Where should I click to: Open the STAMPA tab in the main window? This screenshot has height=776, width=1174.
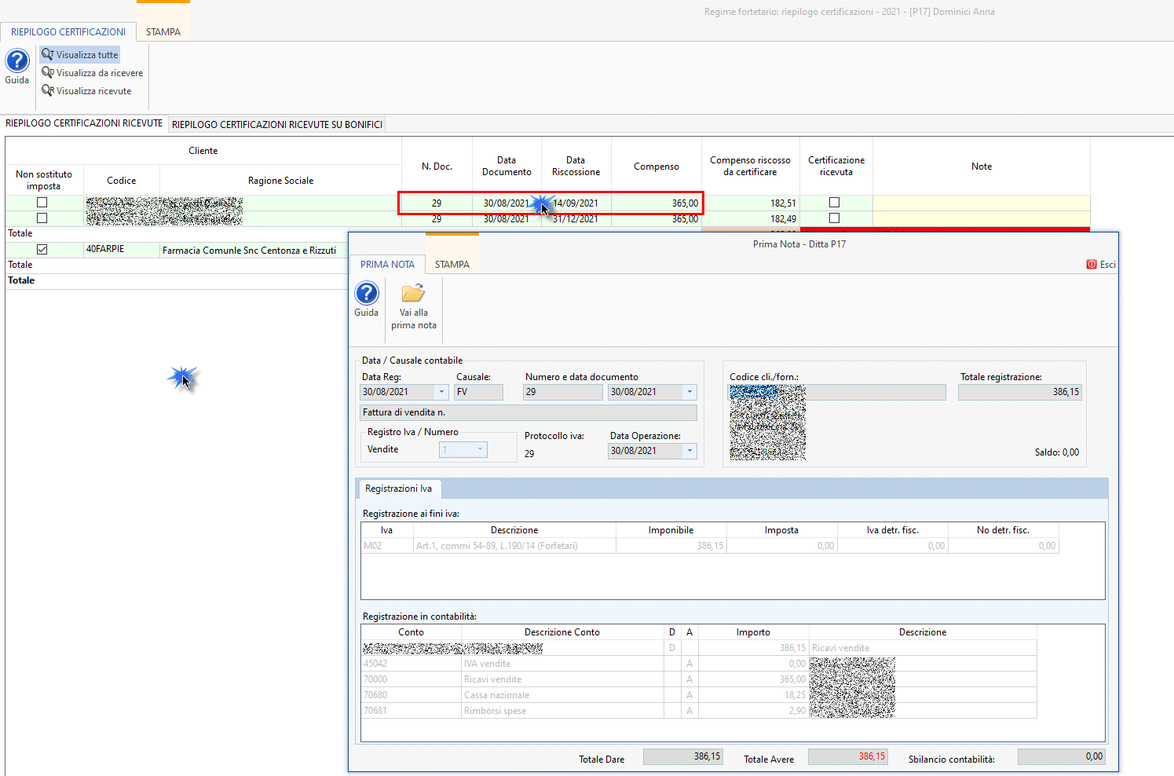coord(163,32)
